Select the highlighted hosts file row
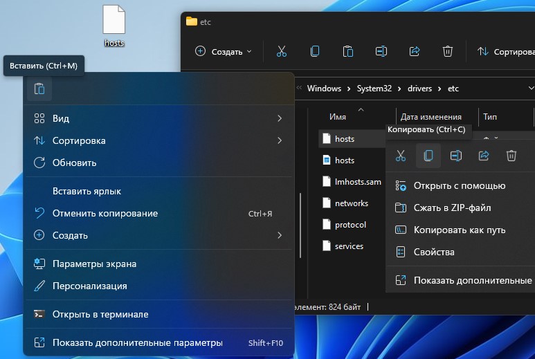The width and height of the screenshot is (535, 359). (x=352, y=139)
